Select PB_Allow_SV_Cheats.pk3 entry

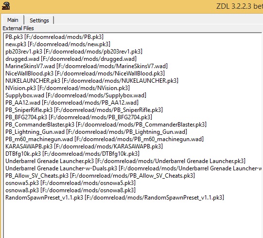pyautogui.click(x=100, y=176)
